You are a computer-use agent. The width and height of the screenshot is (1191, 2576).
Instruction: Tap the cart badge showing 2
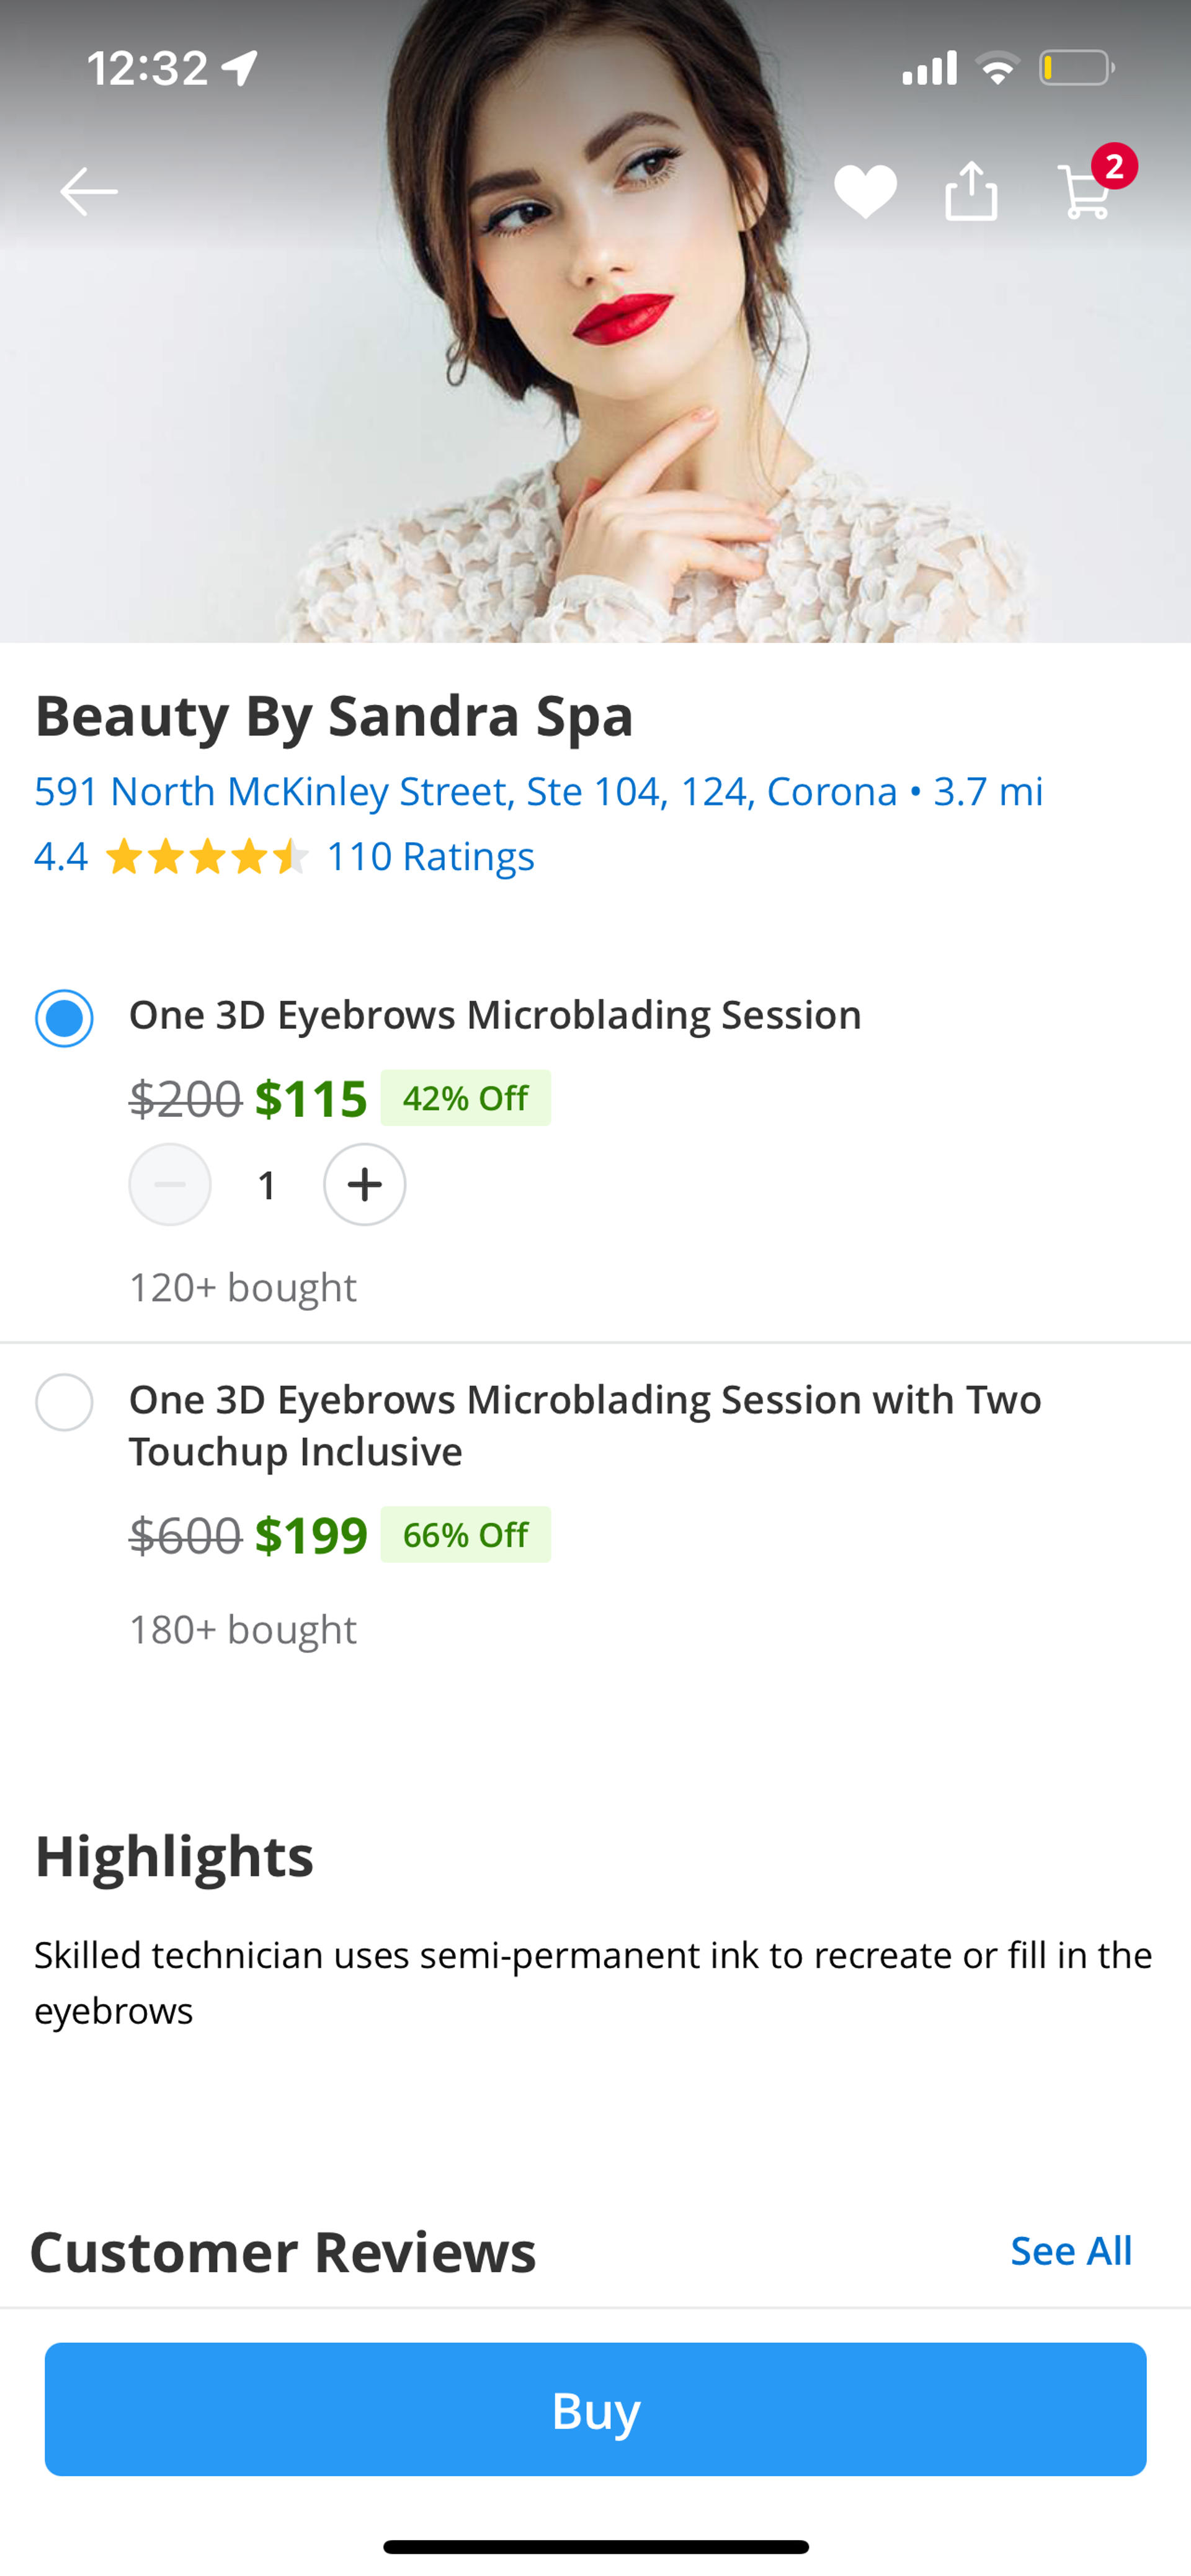1114,166
